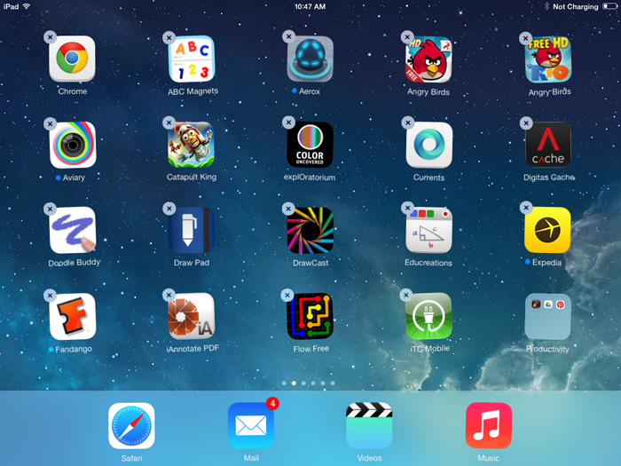
Task: Open the DrawCast app
Action: (x=310, y=230)
